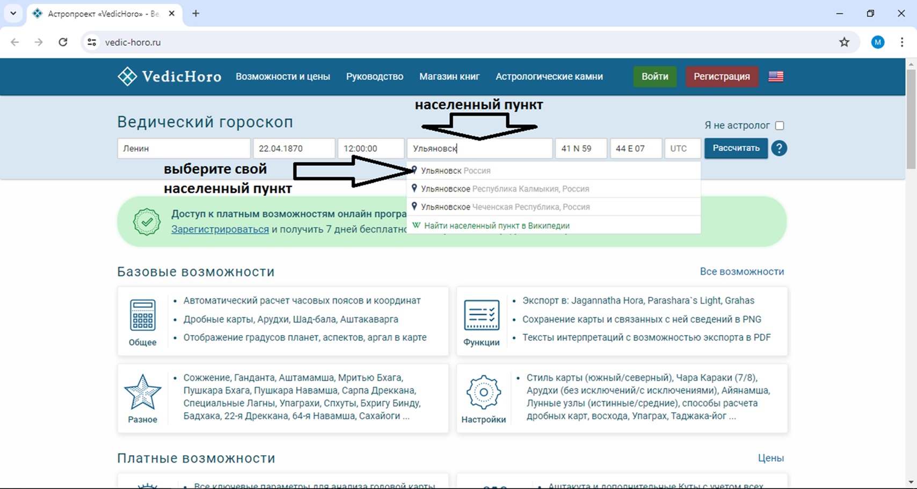This screenshot has width=917, height=489.
Task: Click the calculator icon labeled Общее
Action: pyautogui.click(x=143, y=315)
